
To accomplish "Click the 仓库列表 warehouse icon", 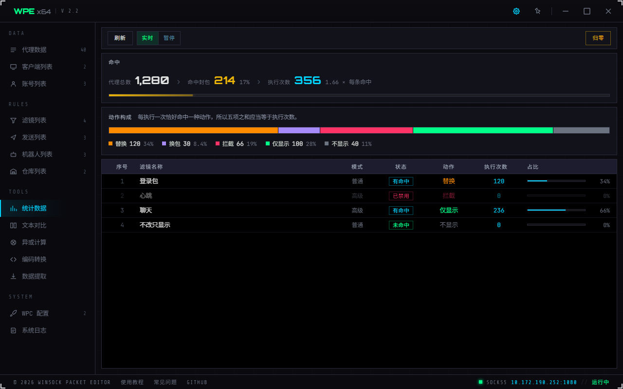I will coord(13,171).
